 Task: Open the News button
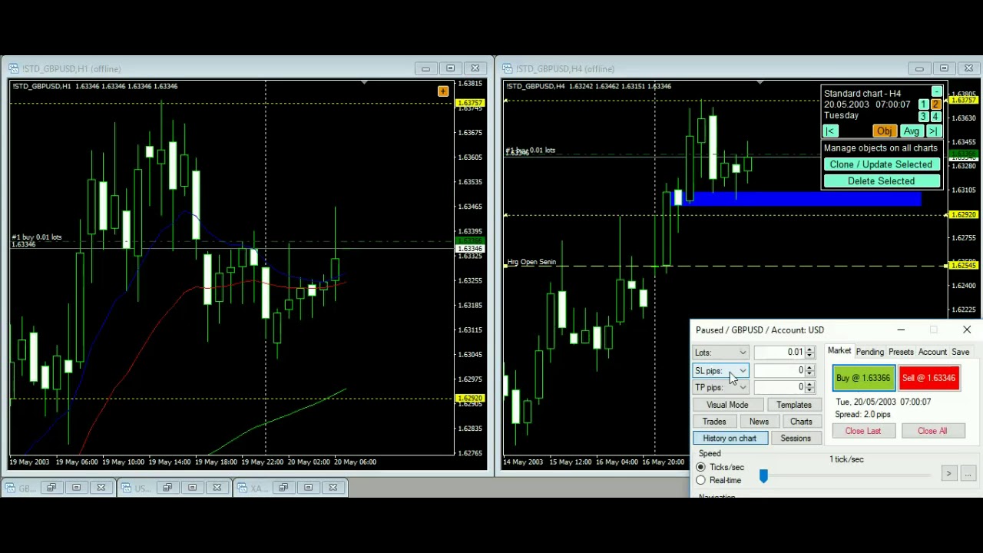(x=759, y=422)
